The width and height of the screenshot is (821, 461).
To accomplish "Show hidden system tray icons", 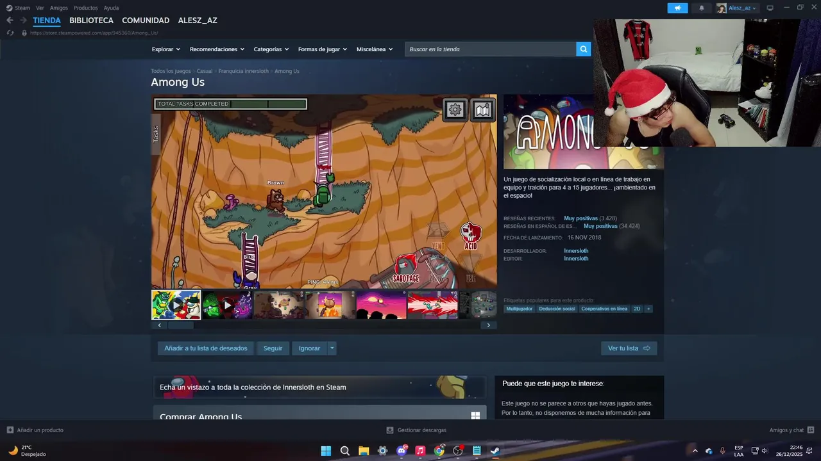I will click(x=695, y=451).
